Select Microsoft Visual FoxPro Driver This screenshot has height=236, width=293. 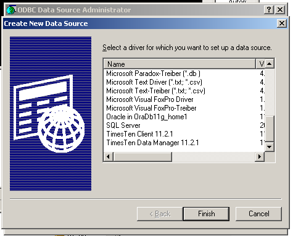click(150, 99)
